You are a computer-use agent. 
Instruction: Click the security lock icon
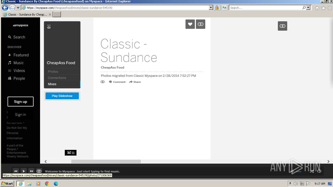point(217,8)
